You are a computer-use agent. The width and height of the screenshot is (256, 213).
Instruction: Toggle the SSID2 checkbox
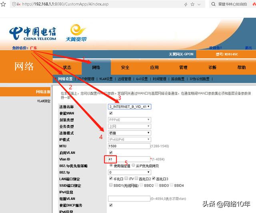pos(141,185)
